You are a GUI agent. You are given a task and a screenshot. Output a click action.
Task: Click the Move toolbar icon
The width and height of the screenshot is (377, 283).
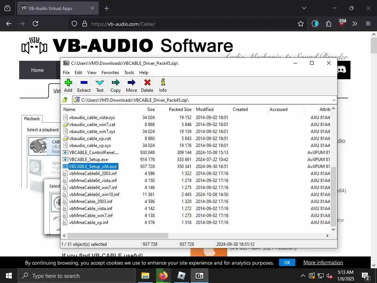point(131,85)
